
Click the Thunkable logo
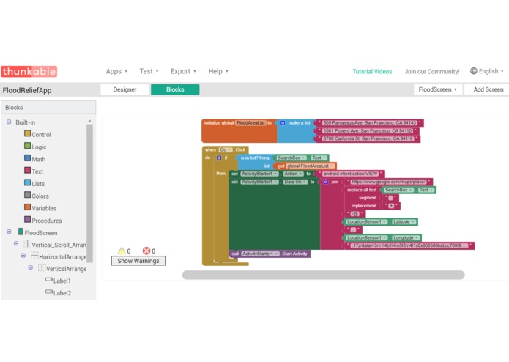29,71
